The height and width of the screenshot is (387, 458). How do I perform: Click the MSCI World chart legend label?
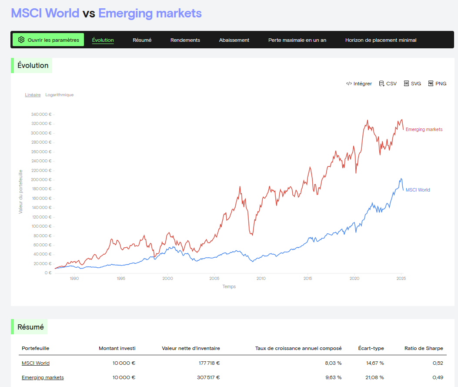point(418,190)
